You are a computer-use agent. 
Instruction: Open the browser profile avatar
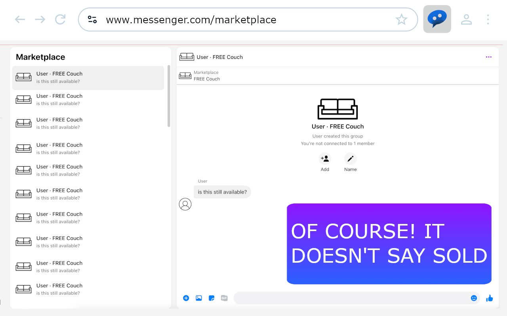pyautogui.click(x=467, y=19)
